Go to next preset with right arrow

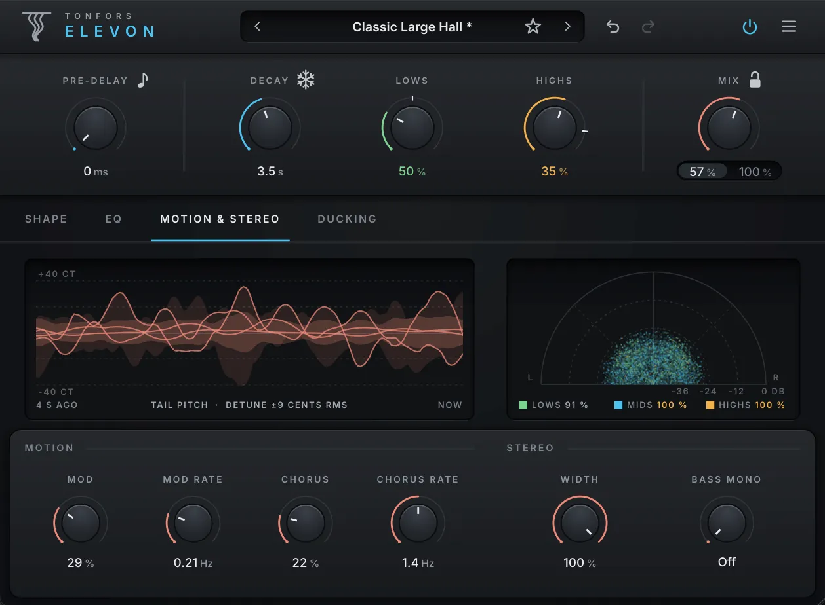(x=568, y=27)
